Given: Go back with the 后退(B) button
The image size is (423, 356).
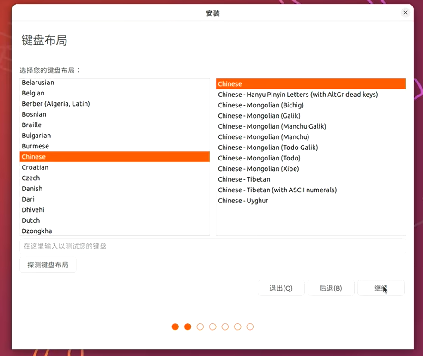Looking at the screenshot, I should point(331,288).
